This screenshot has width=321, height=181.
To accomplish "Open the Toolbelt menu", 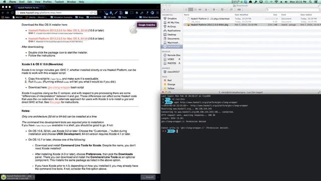I will click(59, 2).
